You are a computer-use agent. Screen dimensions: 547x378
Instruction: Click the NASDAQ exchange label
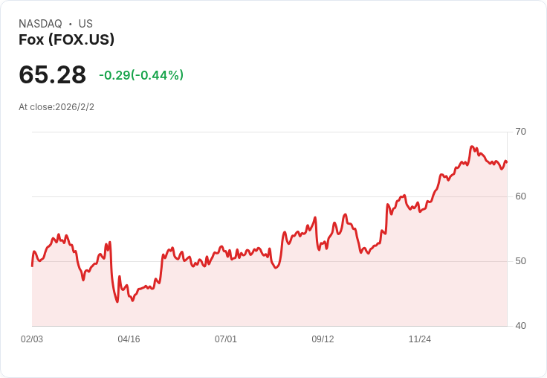pyautogui.click(x=40, y=24)
